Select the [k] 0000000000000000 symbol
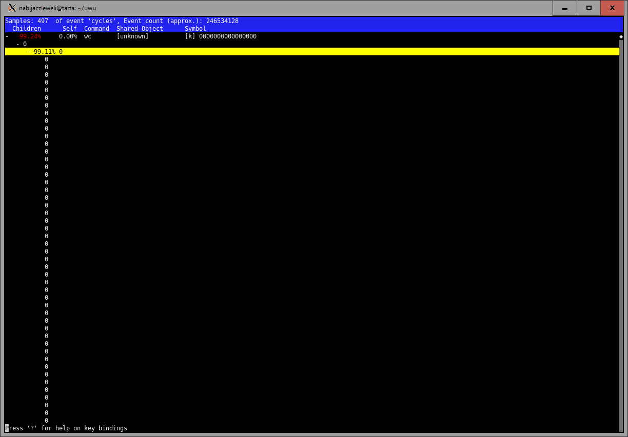The image size is (628, 437). pos(221,36)
